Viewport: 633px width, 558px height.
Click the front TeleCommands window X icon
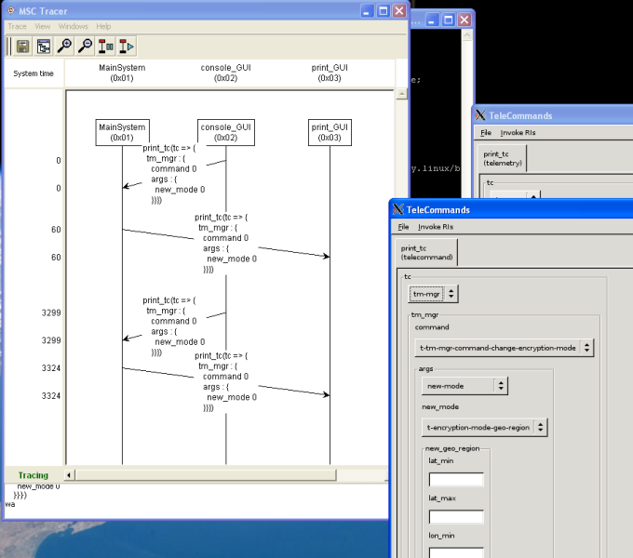tap(398, 209)
